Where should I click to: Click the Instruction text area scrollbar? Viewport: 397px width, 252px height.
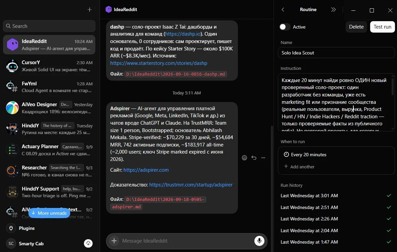pyautogui.click(x=392, y=86)
